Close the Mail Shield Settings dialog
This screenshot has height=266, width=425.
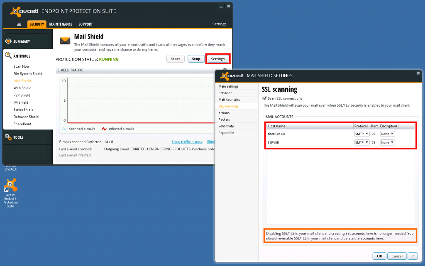[x=418, y=73]
